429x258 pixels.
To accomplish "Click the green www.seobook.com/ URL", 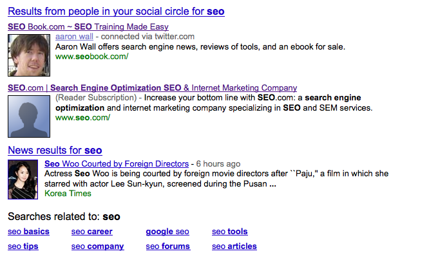I will [91, 57].
